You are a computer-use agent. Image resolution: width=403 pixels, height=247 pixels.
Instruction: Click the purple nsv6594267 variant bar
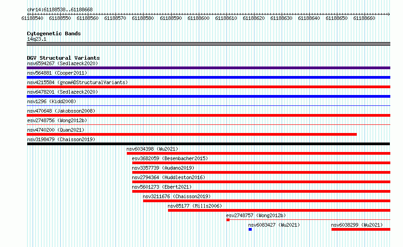[208, 68]
